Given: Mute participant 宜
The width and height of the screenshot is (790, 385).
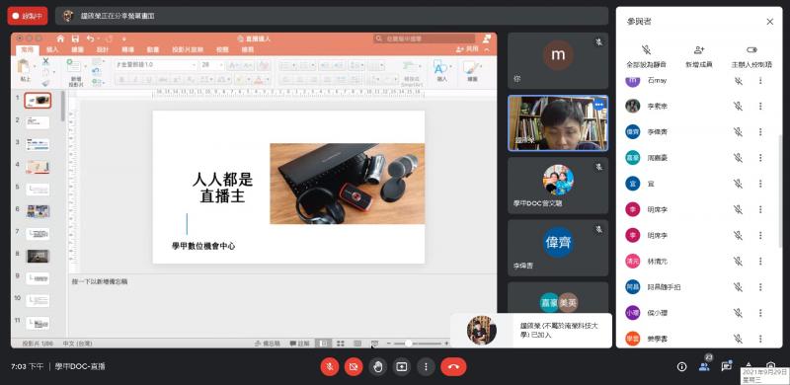Looking at the screenshot, I should 738,184.
